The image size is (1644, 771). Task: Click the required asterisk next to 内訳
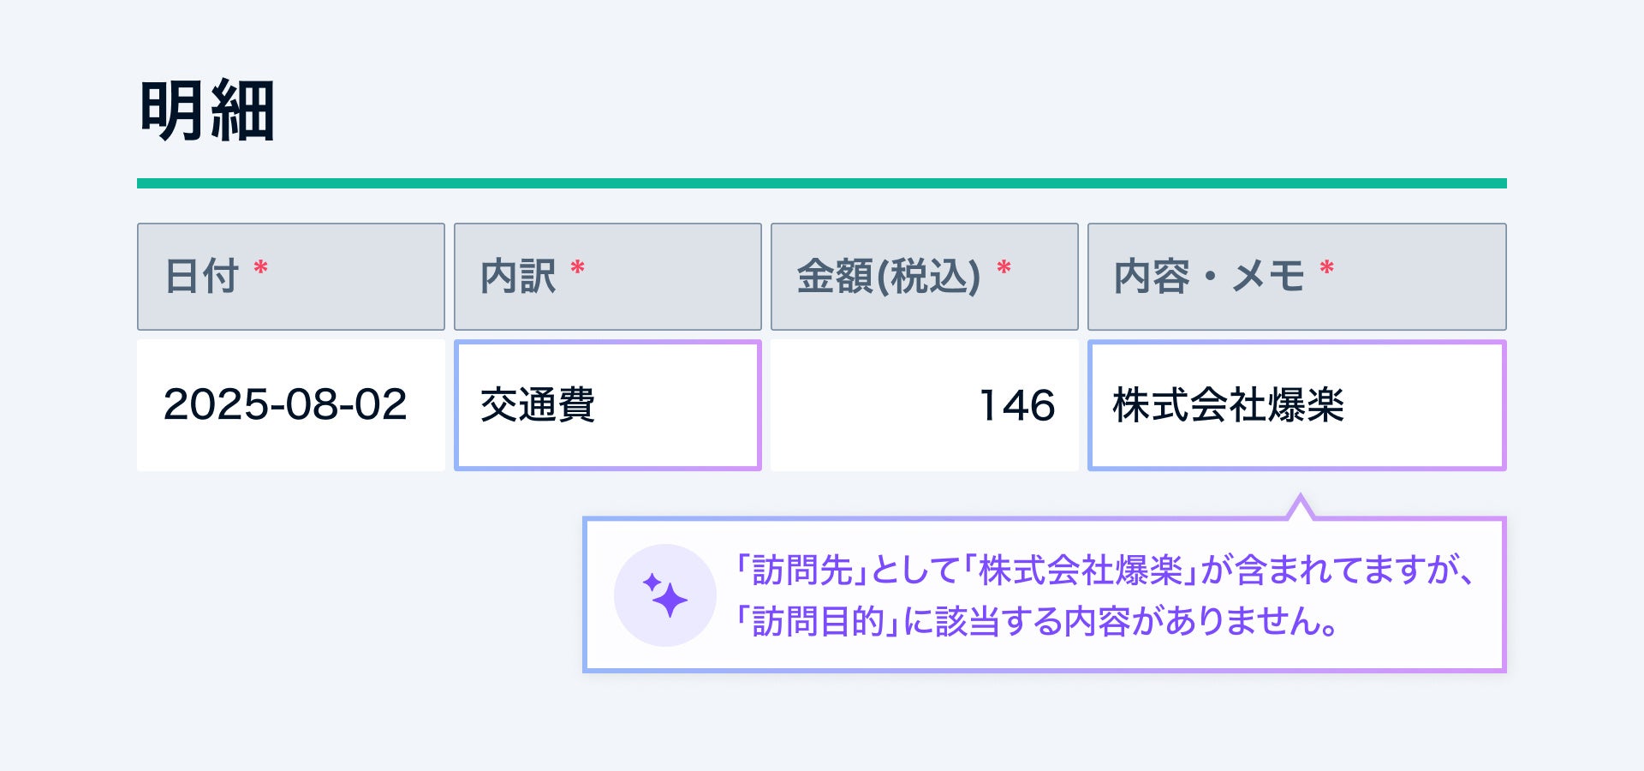pyautogui.click(x=578, y=269)
